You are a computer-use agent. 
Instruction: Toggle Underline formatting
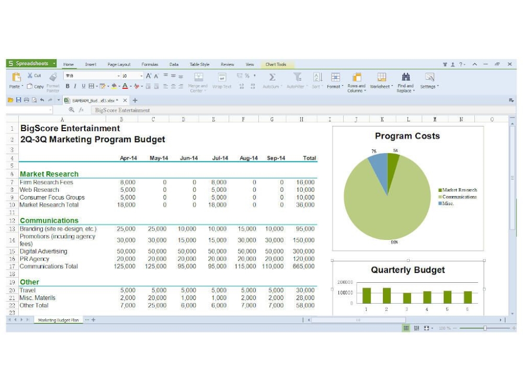(83, 86)
